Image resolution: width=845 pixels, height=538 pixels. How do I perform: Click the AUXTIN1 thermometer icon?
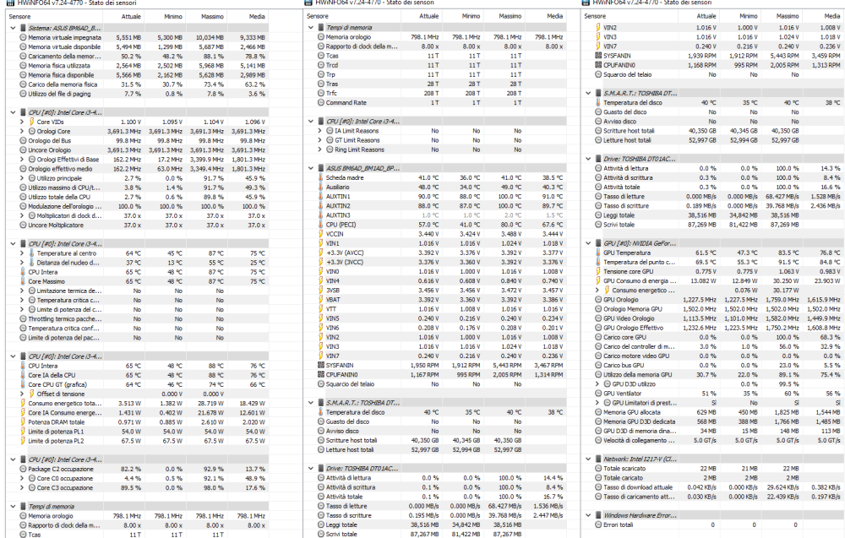[321, 197]
